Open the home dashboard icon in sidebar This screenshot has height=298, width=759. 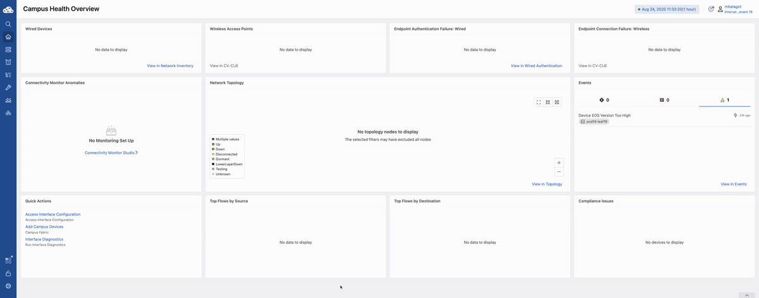pyautogui.click(x=8, y=37)
